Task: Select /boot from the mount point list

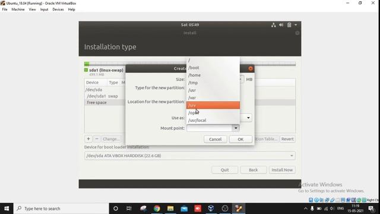Action: [213, 68]
